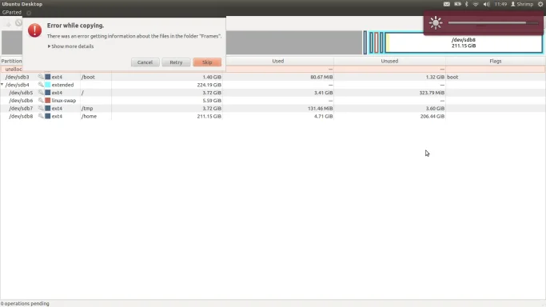Open the GParted menu in top panel
This screenshot has width=546, height=307.
pos(11,12)
